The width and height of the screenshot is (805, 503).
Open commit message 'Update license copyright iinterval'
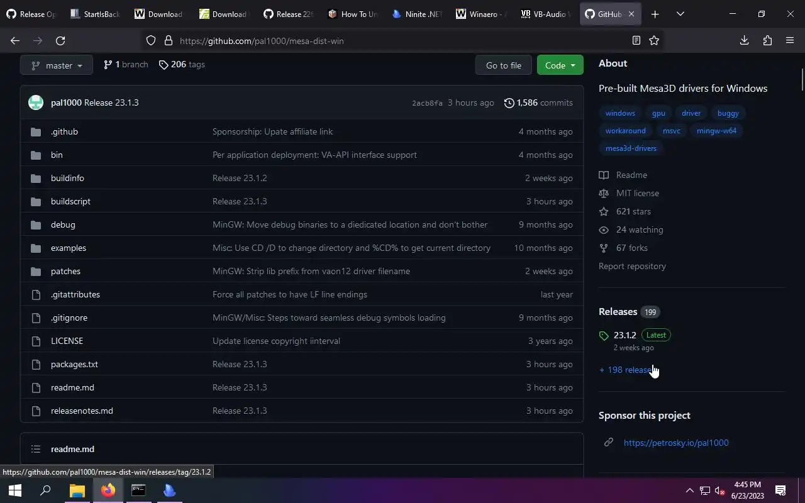pos(276,341)
